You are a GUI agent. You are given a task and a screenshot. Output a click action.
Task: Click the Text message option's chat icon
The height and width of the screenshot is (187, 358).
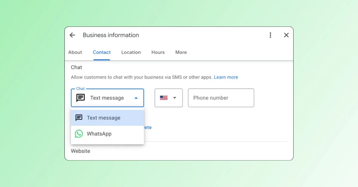(79, 118)
